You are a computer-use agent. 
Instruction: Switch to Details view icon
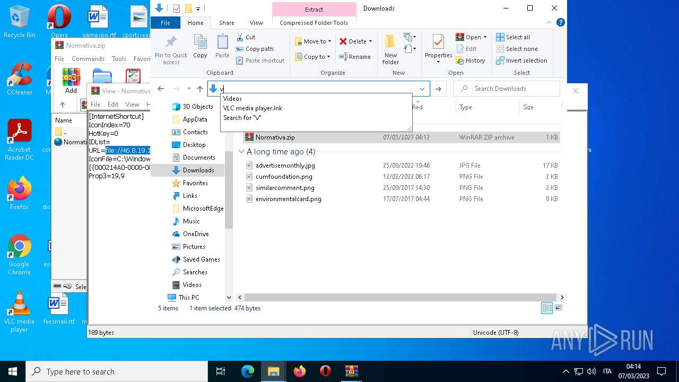pyautogui.click(x=547, y=308)
